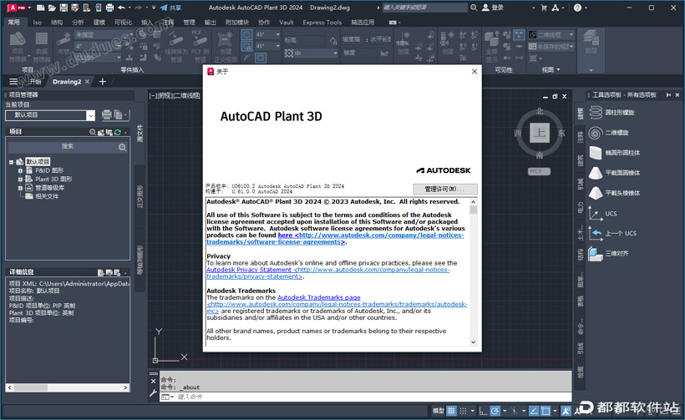Click the shopping cart icon in title bar
685x420 pixels.
(544, 8)
